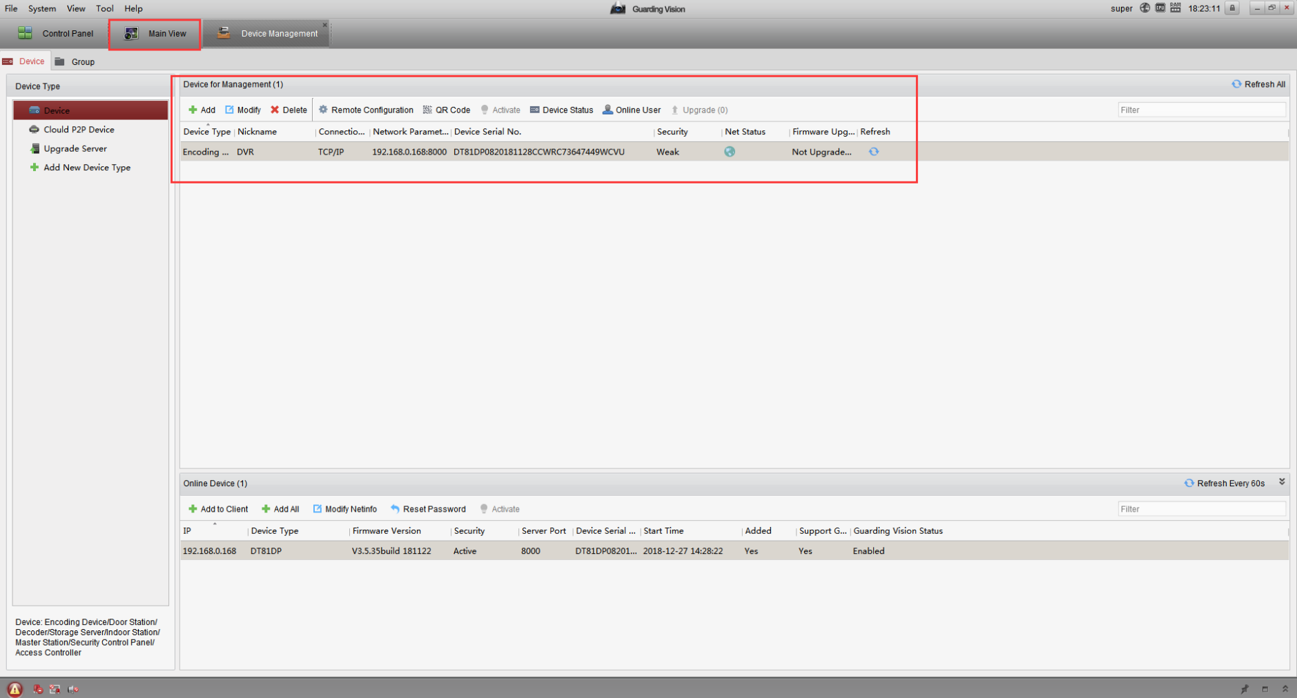
Task: Click the Device for Management filter field
Action: click(1201, 110)
